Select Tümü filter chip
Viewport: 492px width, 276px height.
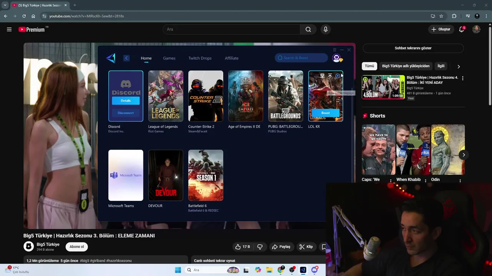tap(369, 66)
